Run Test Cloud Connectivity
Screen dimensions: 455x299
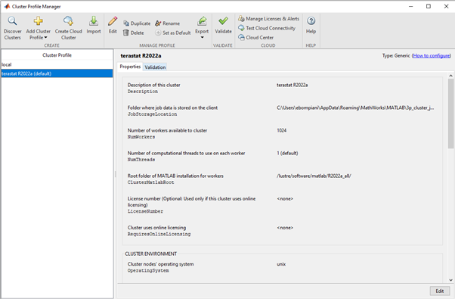pyautogui.click(x=267, y=28)
